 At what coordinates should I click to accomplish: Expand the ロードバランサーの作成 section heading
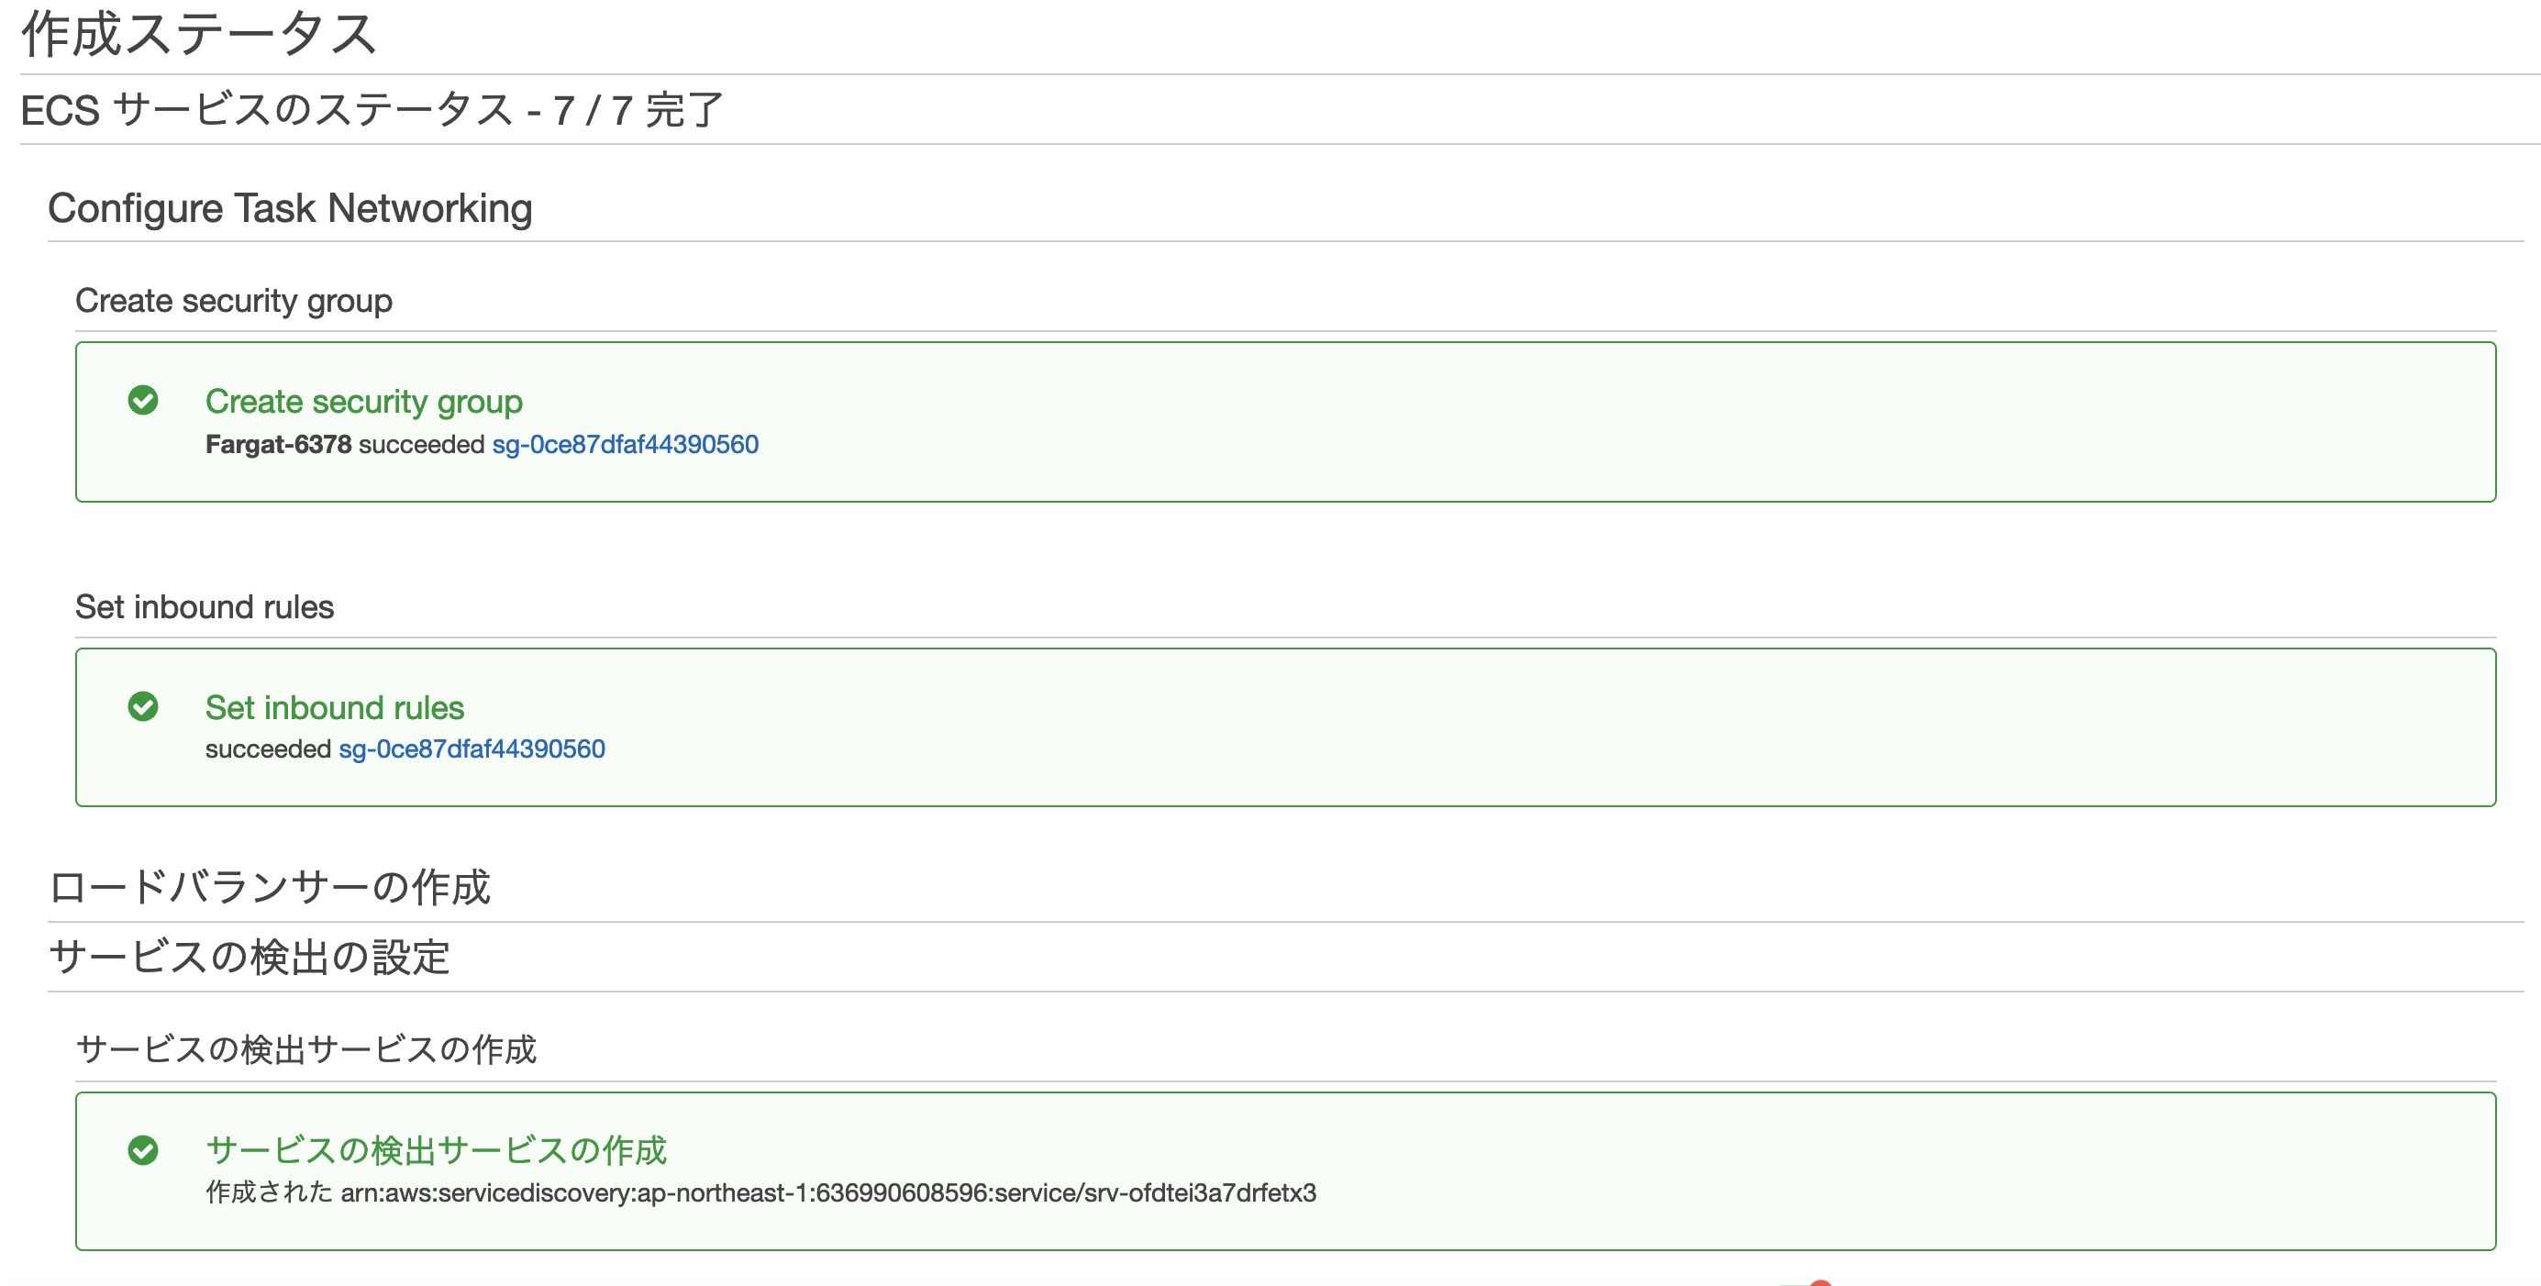[270, 887]
